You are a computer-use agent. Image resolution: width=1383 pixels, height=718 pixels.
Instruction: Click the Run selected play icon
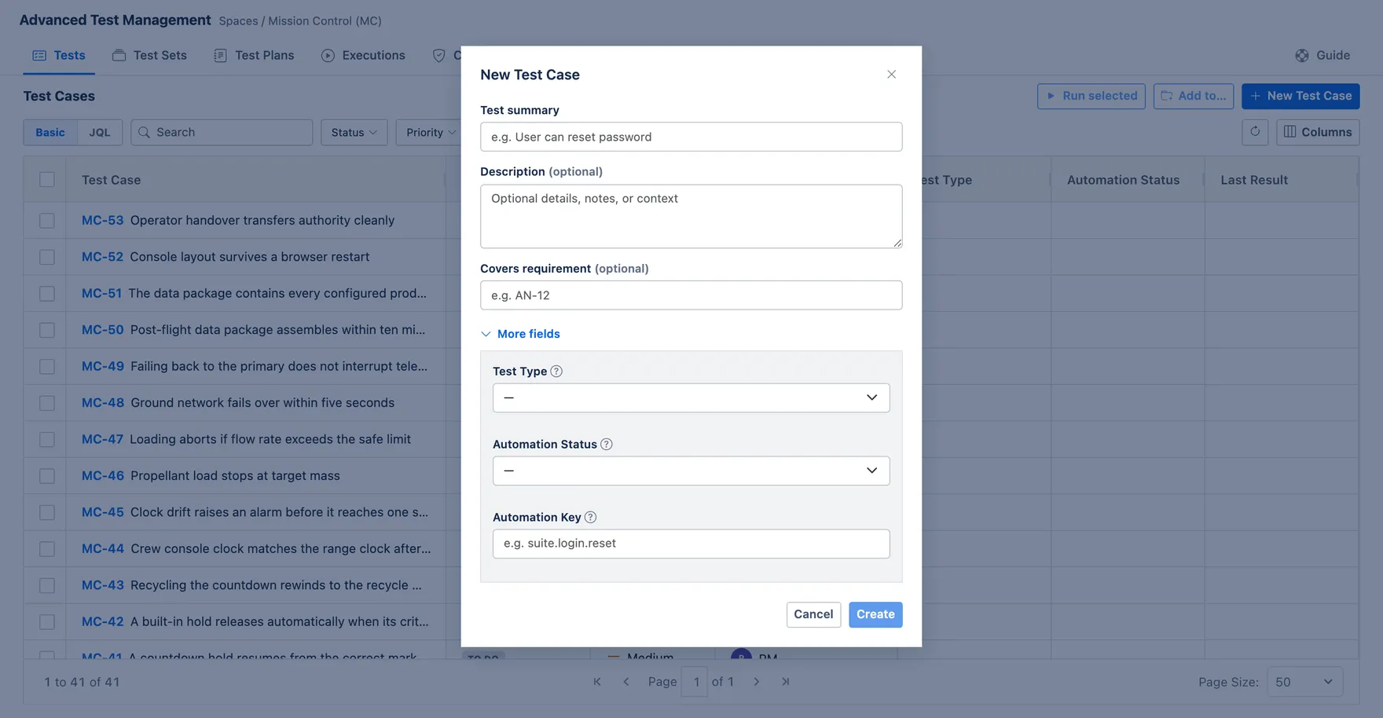(x=1051, y=96)
